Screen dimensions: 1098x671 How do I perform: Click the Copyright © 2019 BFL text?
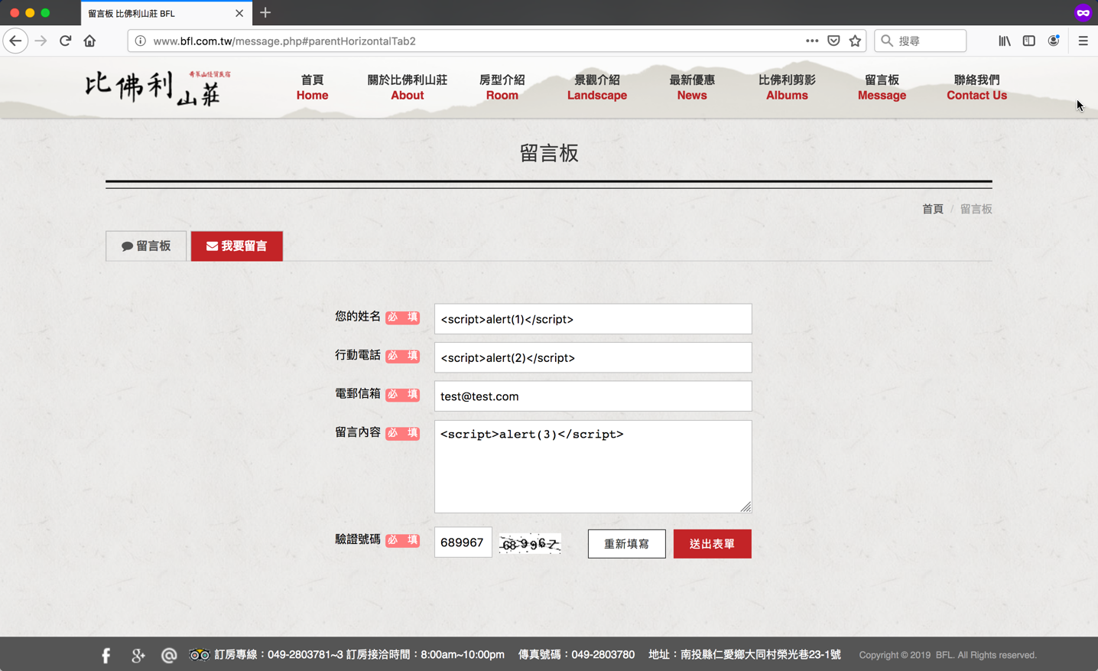947,655
